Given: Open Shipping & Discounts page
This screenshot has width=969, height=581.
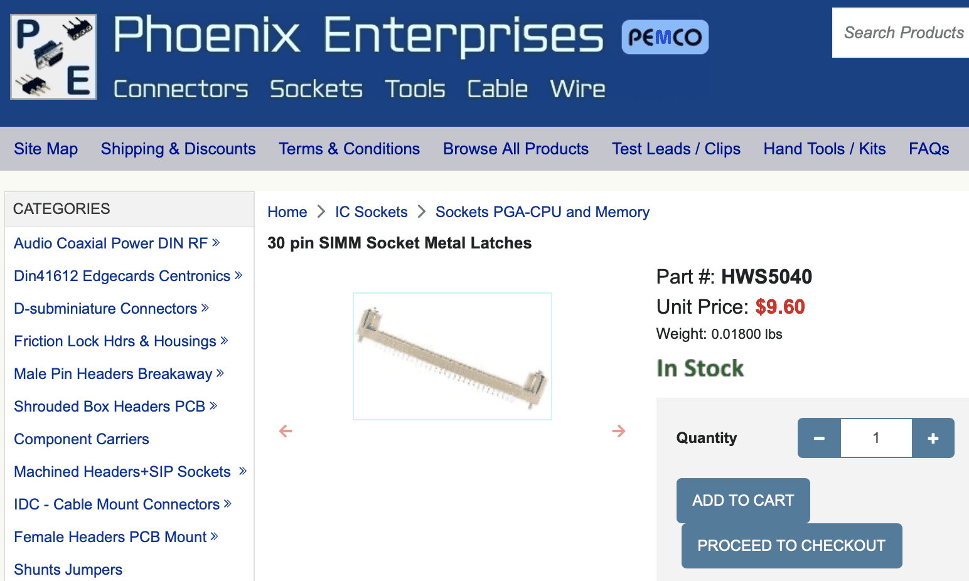Looking at the screenshot, I should coord(178,149).
